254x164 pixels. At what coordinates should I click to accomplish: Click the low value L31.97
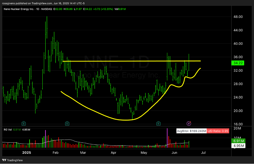78,9
